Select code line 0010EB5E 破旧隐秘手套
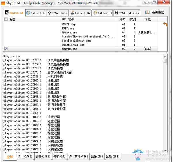This screenshot has height=162, width=173. [35, 97]
